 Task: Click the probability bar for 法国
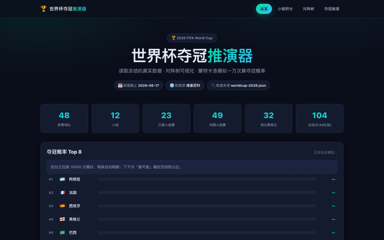click(x=207, y=192)
